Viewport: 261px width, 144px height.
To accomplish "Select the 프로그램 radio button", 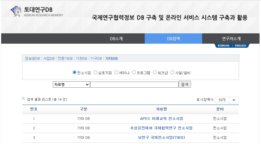I will click(134, 72).
